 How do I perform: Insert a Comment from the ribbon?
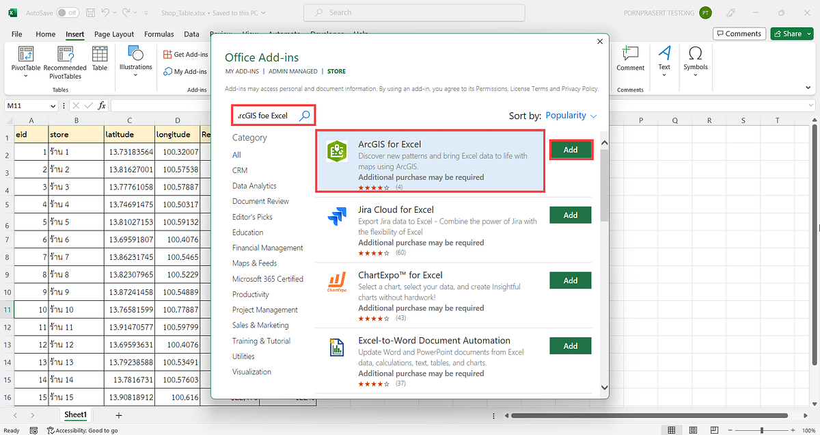tap(630, 62)
